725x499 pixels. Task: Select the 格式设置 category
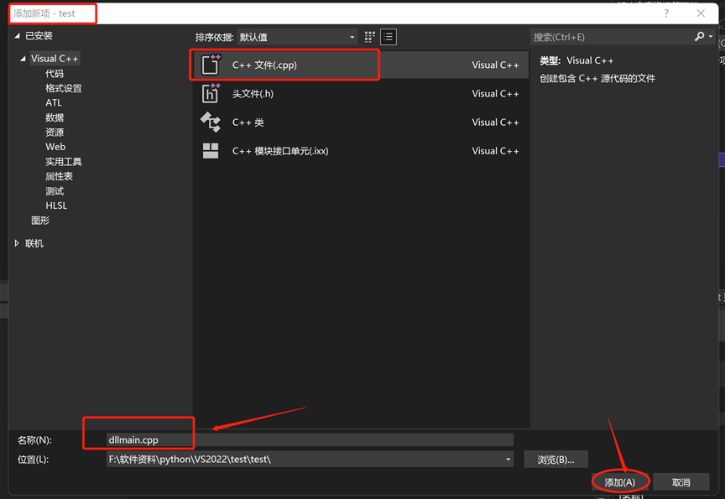[63, 88]
